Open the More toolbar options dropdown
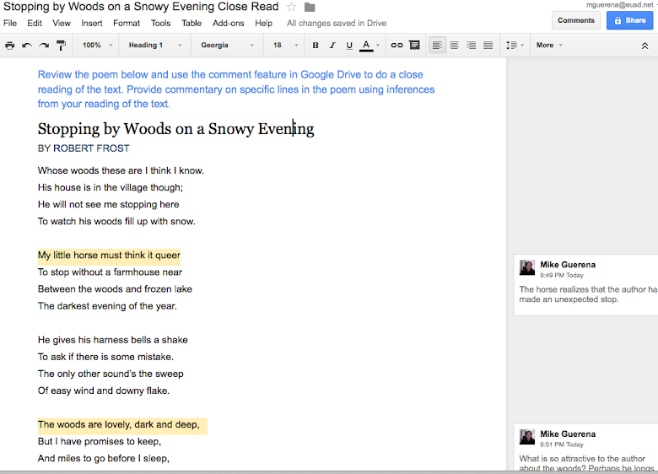 (549, 46)
